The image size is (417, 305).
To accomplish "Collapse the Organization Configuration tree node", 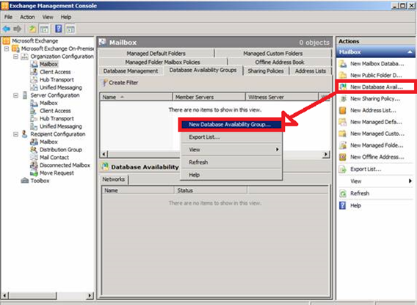I will [15, 57].
